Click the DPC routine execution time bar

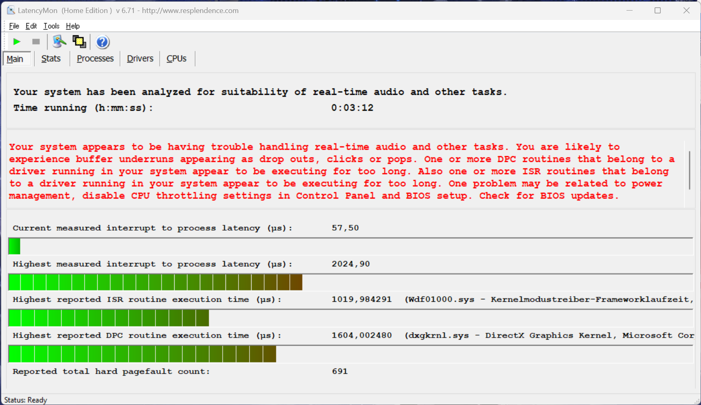coord(142,354)
